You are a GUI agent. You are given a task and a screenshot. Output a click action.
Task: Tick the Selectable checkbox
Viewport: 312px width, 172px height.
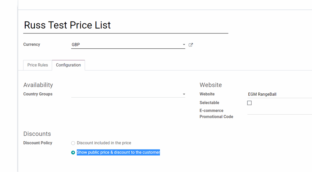249,103
